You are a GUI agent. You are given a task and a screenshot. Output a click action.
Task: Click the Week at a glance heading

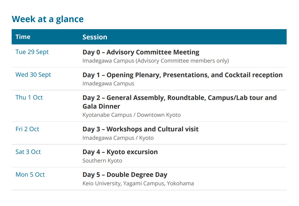pyautogui.click(x=48, y=19)
